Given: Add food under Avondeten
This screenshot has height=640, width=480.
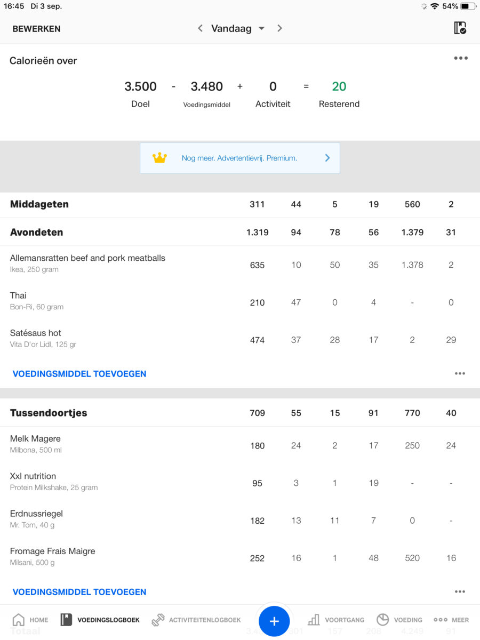Looking at the screenshot, I should (79, 374).
